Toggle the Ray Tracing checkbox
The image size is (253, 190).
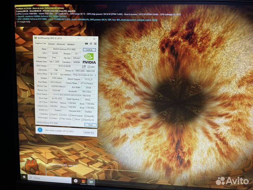(x=60, y=119)
